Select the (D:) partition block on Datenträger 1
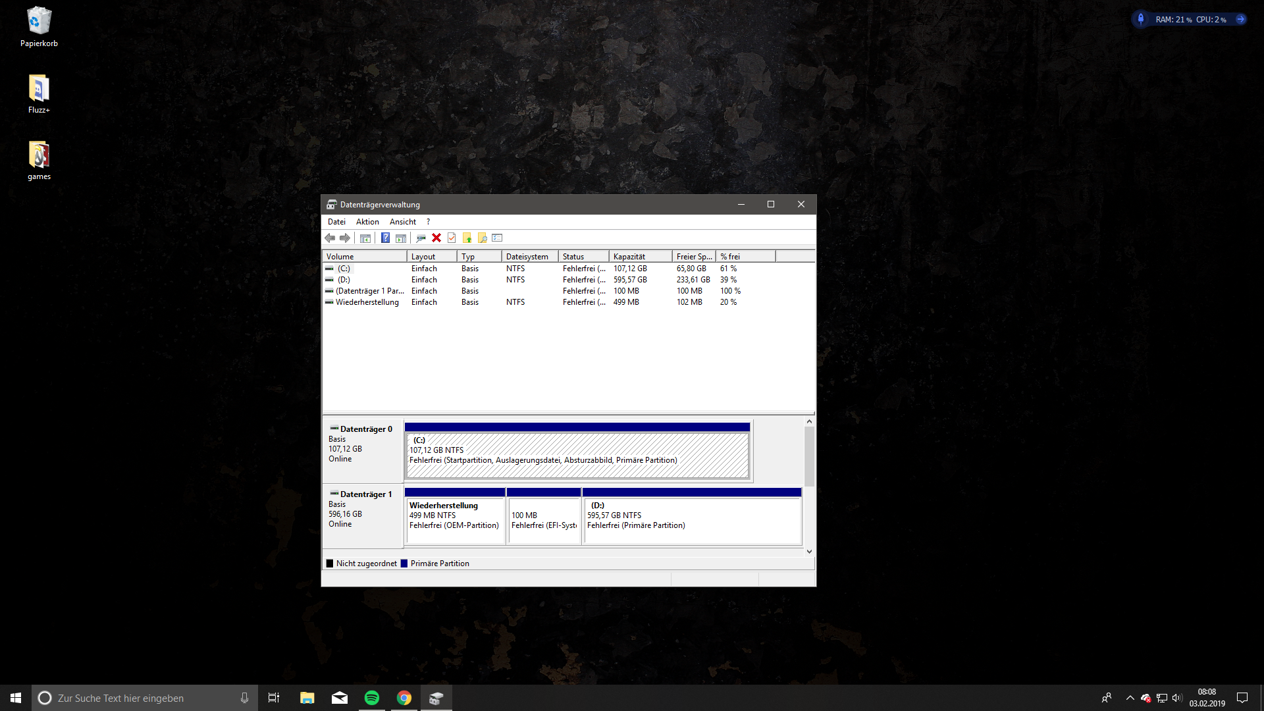1264x711 pixels. 691,520
